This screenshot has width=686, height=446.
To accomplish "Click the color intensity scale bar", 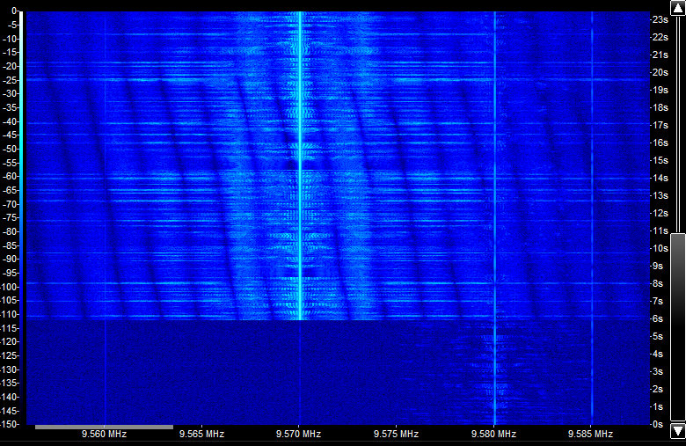I will click(x=21, y=218).
